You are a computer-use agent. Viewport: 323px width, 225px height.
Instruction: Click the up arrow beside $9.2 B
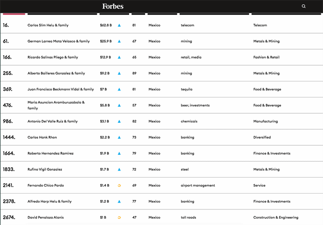pyautogui.click(x=119, y=73)
